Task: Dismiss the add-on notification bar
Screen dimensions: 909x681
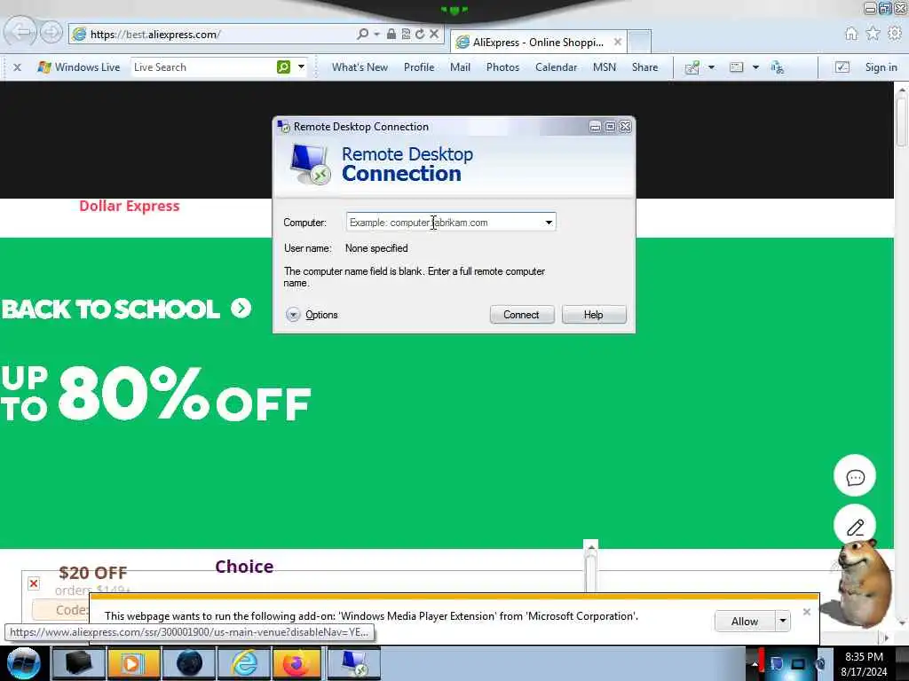Action: coord(806,612)
